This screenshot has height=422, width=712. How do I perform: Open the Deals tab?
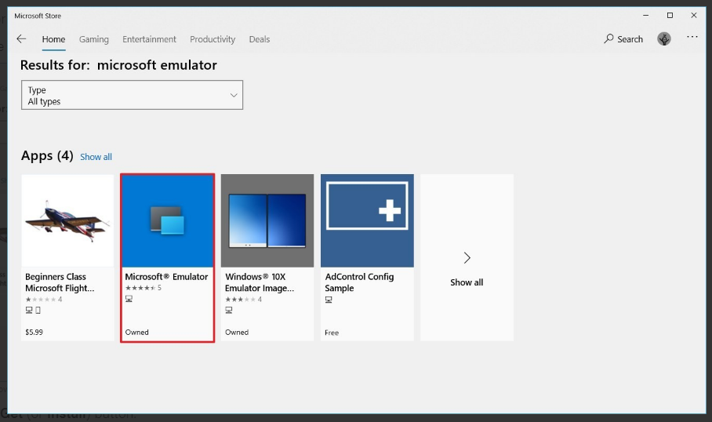[x=260, y=39]
